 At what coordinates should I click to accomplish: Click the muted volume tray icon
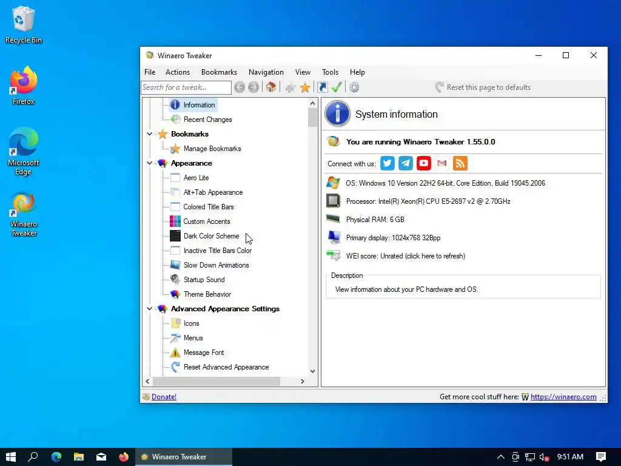pos(544,457)
